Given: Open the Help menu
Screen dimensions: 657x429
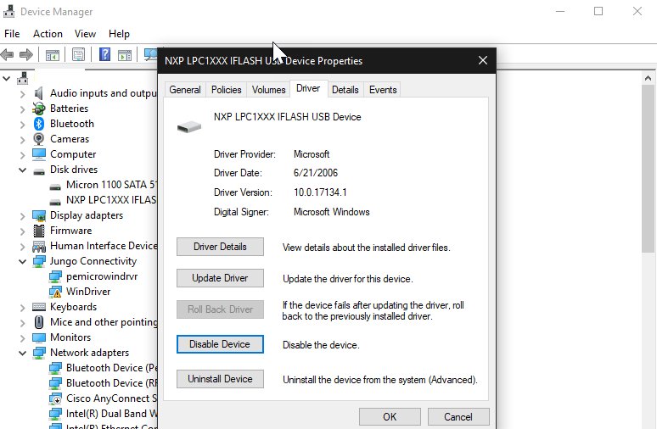Looking at the screenshot, I should click(119, 33).
